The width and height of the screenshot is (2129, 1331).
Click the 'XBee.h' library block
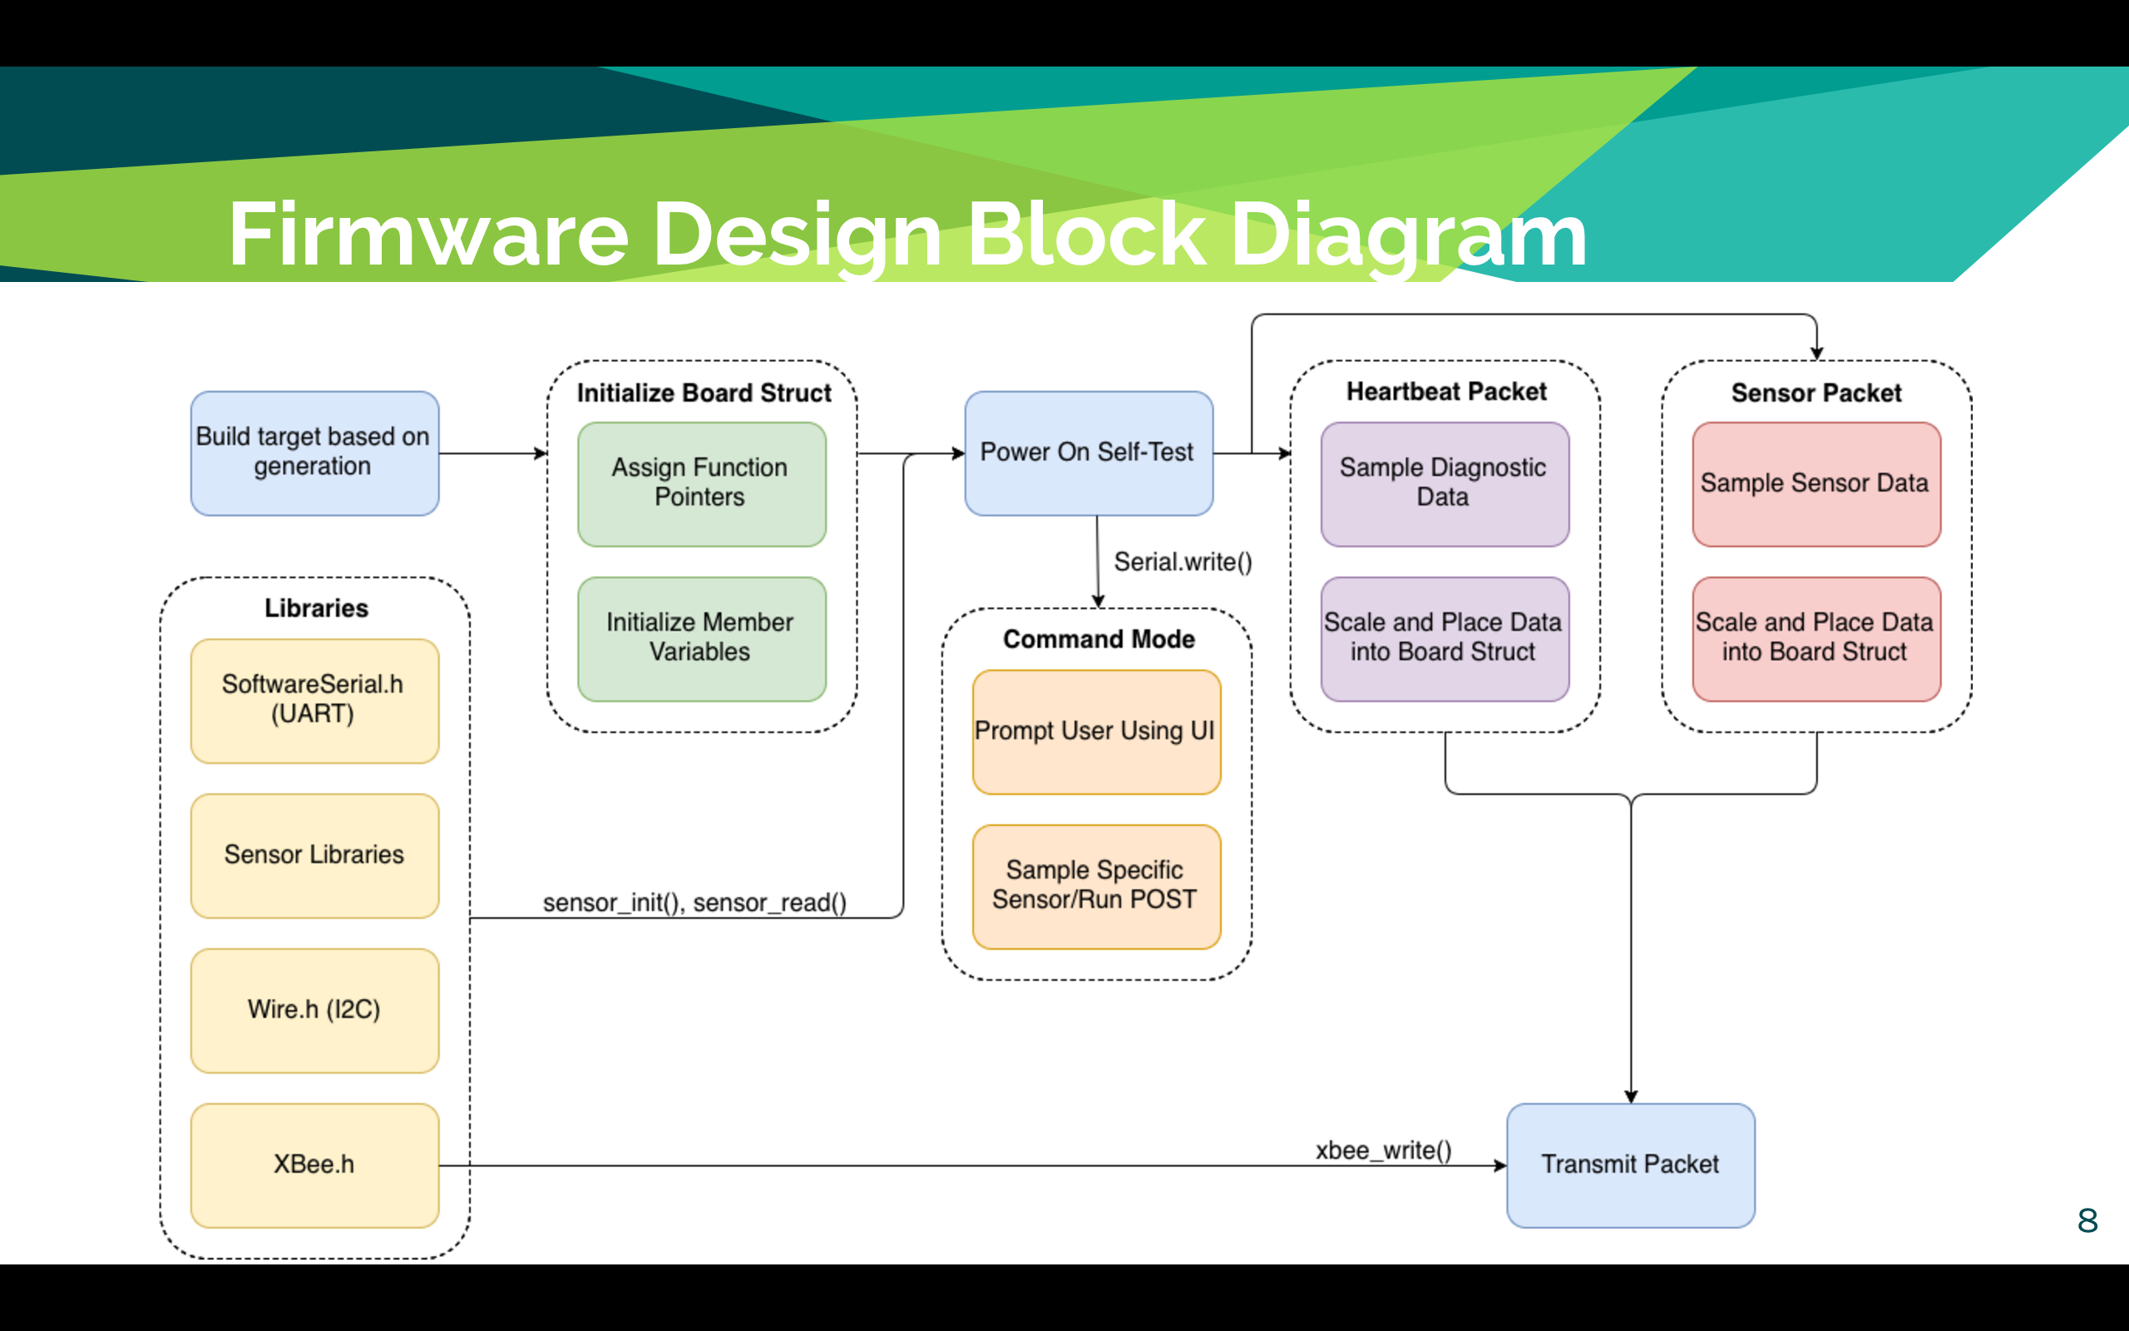[x=314, y=1165]
